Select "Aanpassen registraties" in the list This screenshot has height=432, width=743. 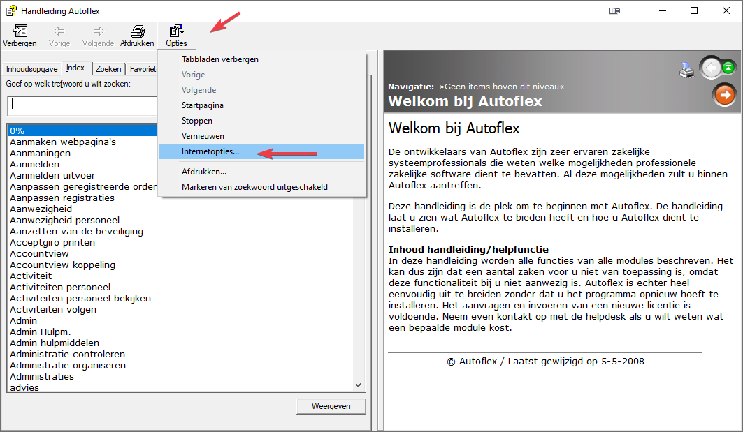point(62,198)
